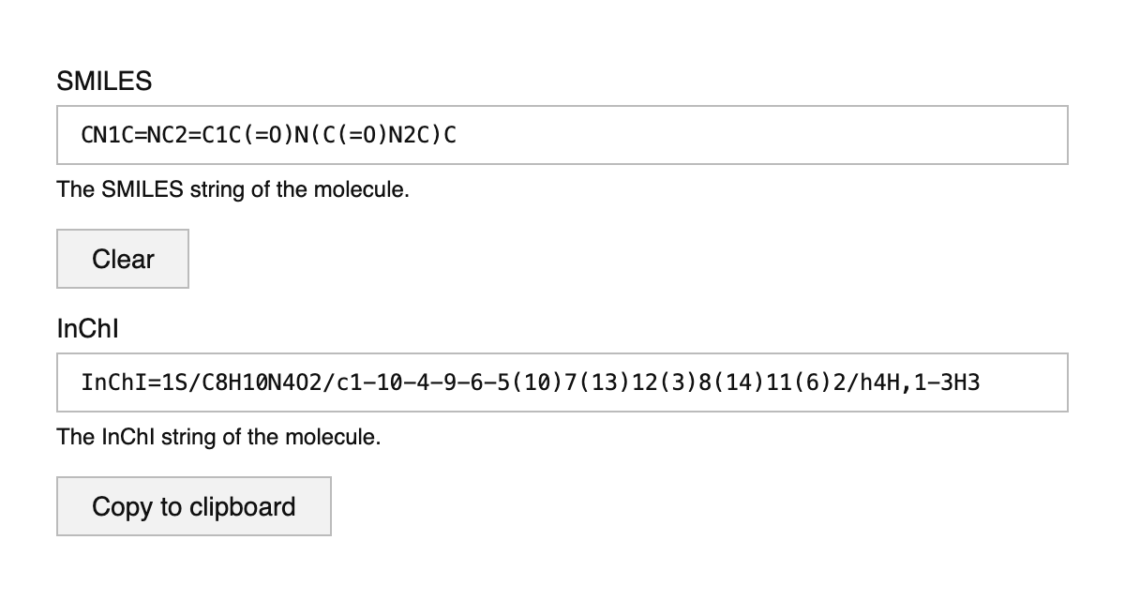Click the SMILES string description text

click(232, 189)
